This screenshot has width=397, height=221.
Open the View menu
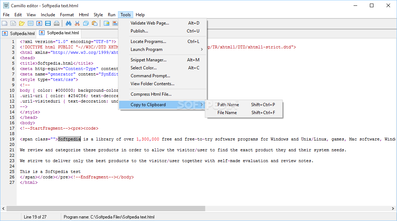31,15
